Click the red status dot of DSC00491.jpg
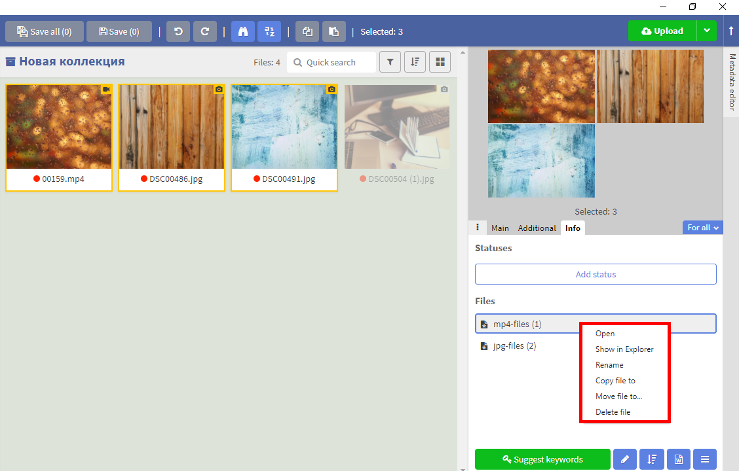 pos(257,179)
